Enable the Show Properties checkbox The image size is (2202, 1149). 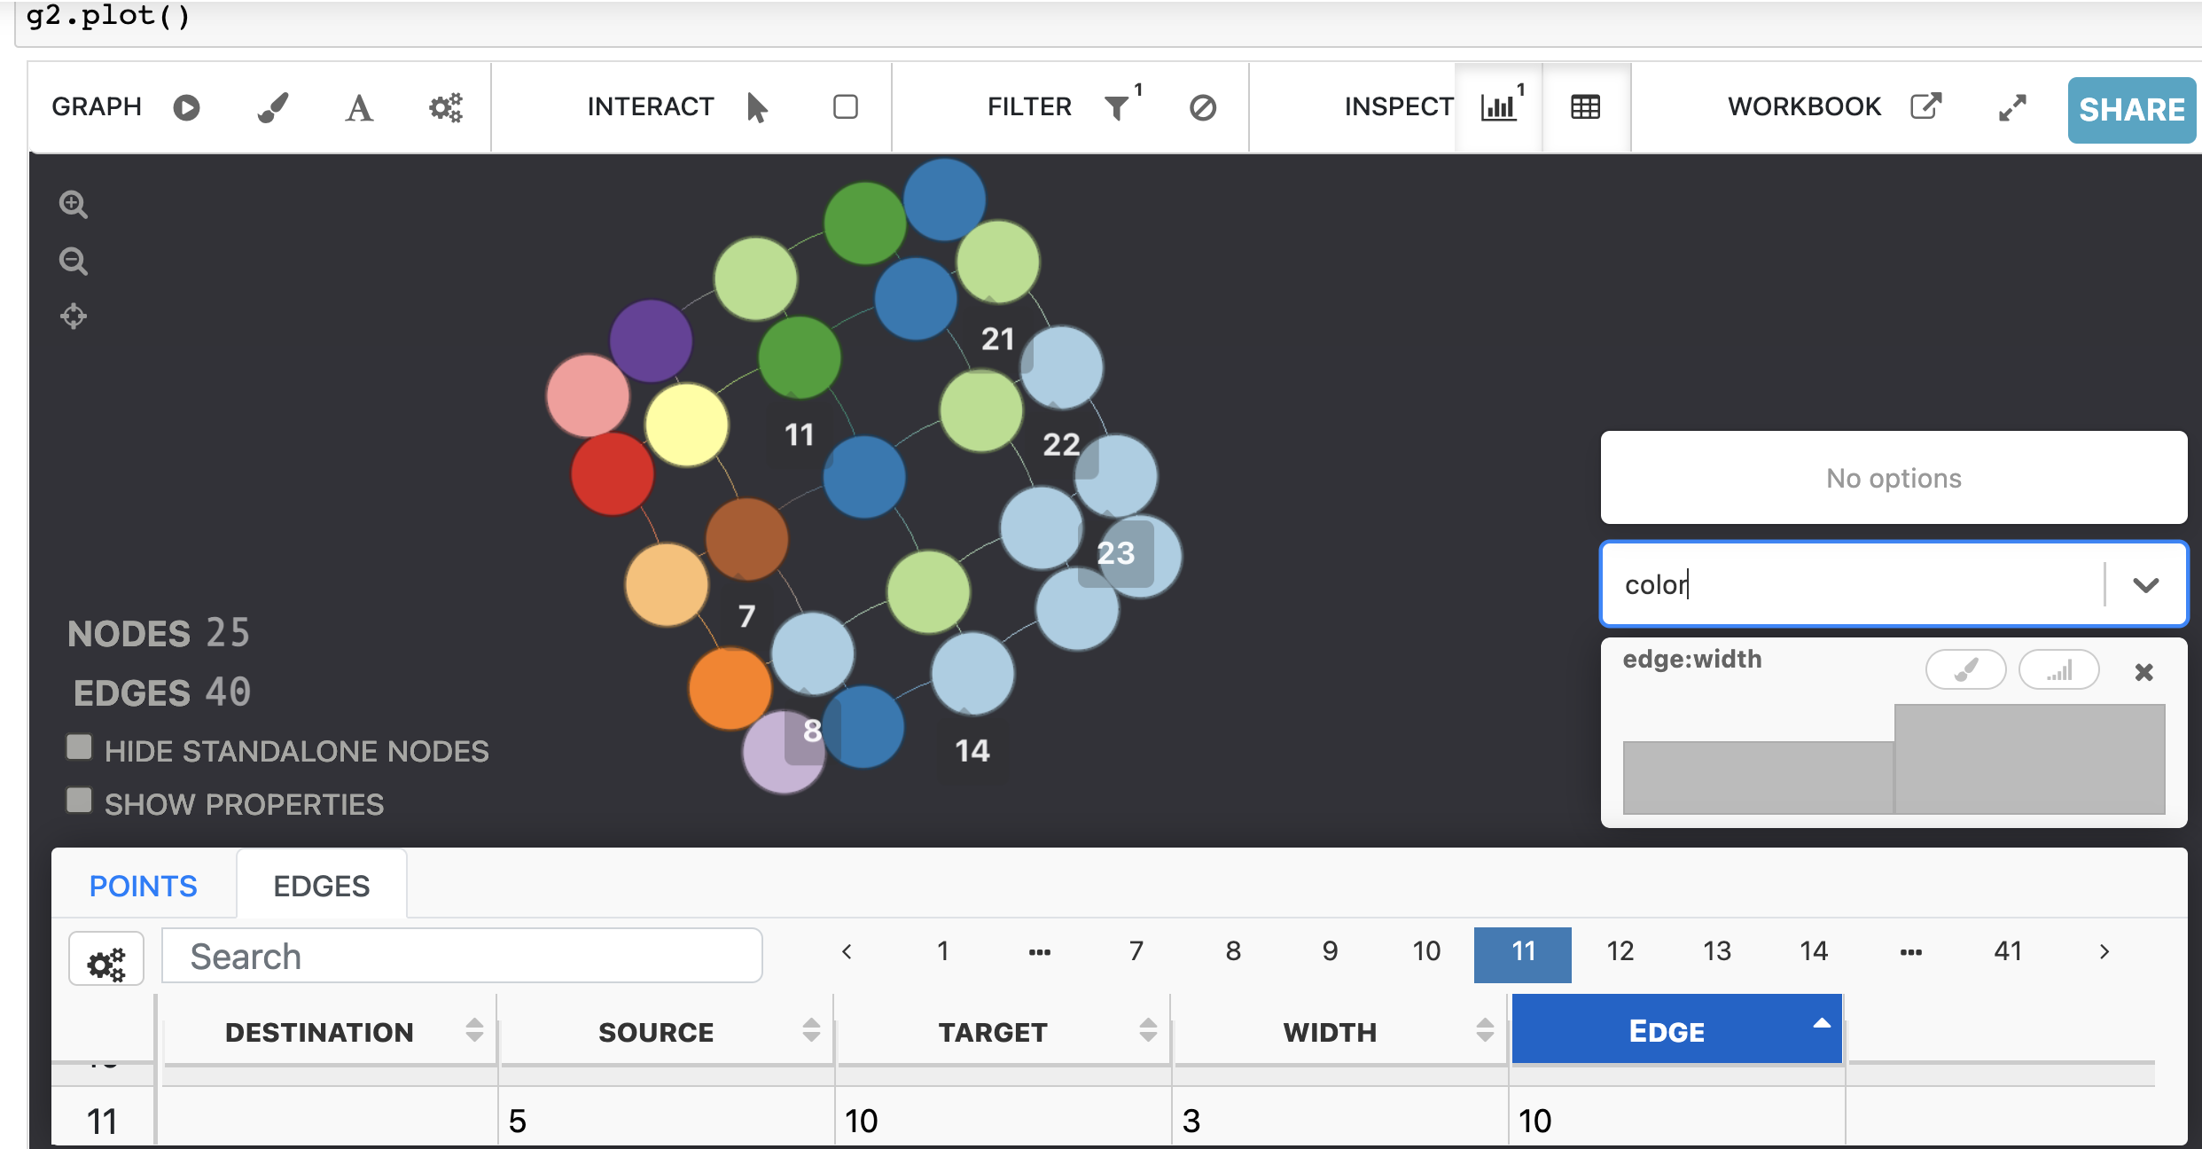(x=80, y=801)
